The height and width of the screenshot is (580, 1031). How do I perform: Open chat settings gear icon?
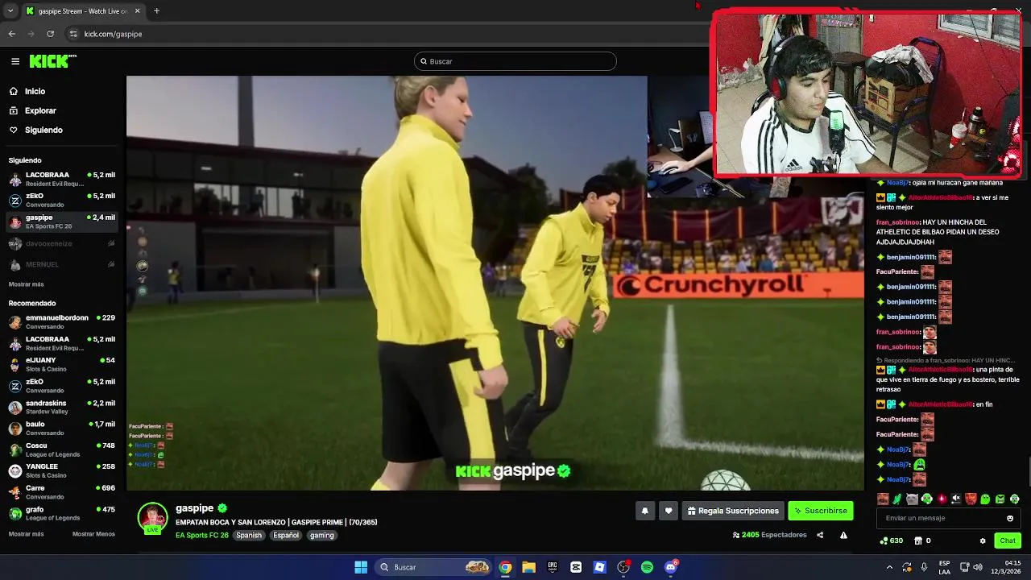983,541
